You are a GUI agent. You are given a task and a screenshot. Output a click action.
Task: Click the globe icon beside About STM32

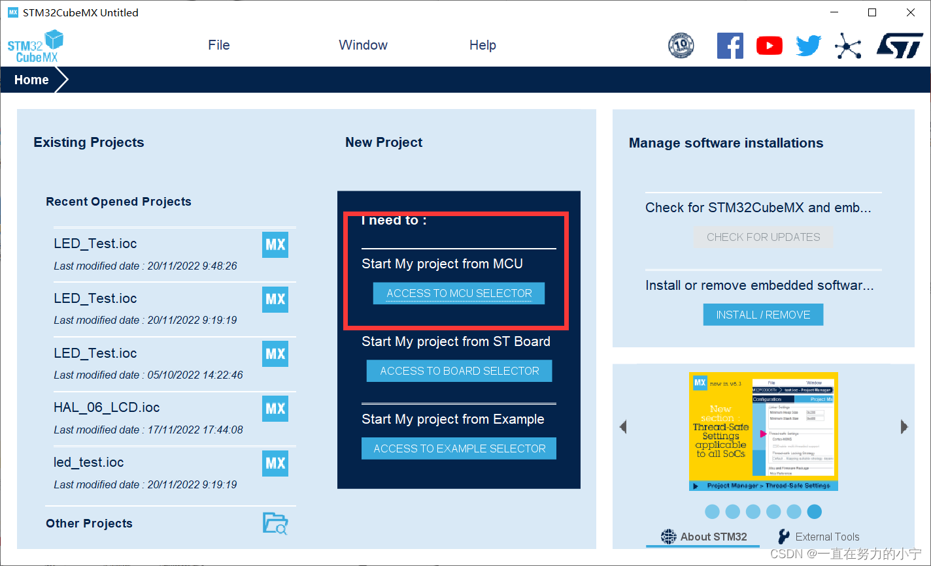(669, 537)
